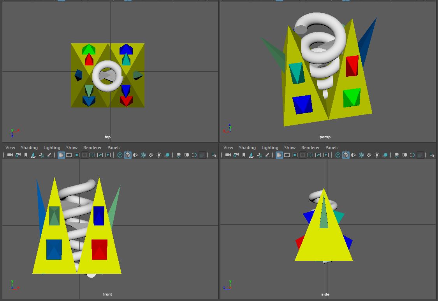Enable Wireframe display in front panel toolbar

pyautogui.click(x=120, y=155)
